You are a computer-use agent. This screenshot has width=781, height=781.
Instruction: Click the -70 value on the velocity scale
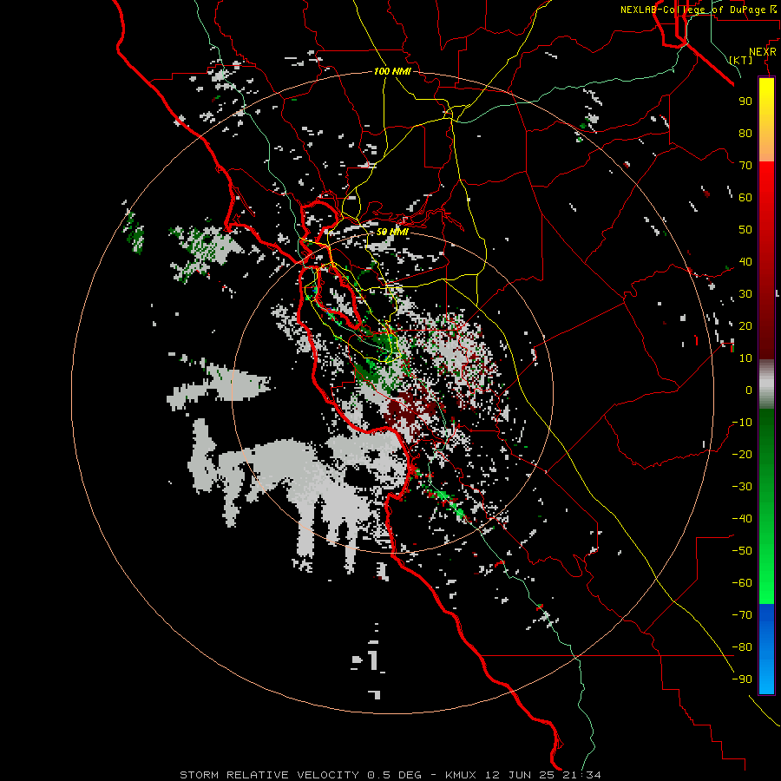742,615
